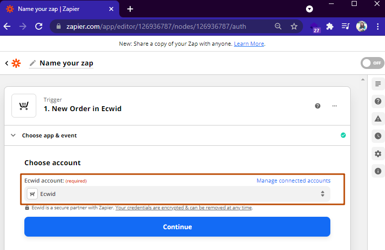Open the Extensions puzzle icon
The width and height of the screenshot is (385, 250).
pyautogui.click(x=330, y=26)
